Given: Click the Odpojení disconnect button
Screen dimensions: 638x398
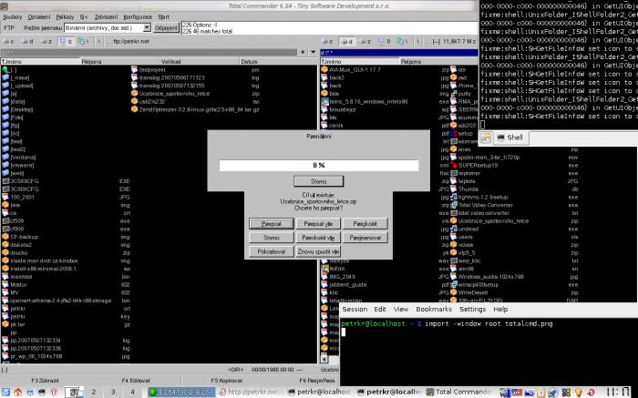Looking at the screenshot, I should (166, 28).
